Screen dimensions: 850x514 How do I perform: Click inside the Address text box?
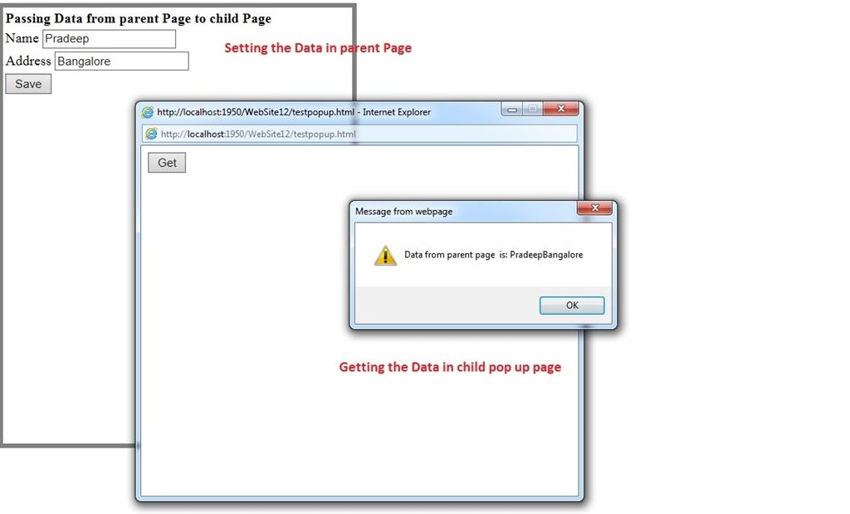[120, 61]
